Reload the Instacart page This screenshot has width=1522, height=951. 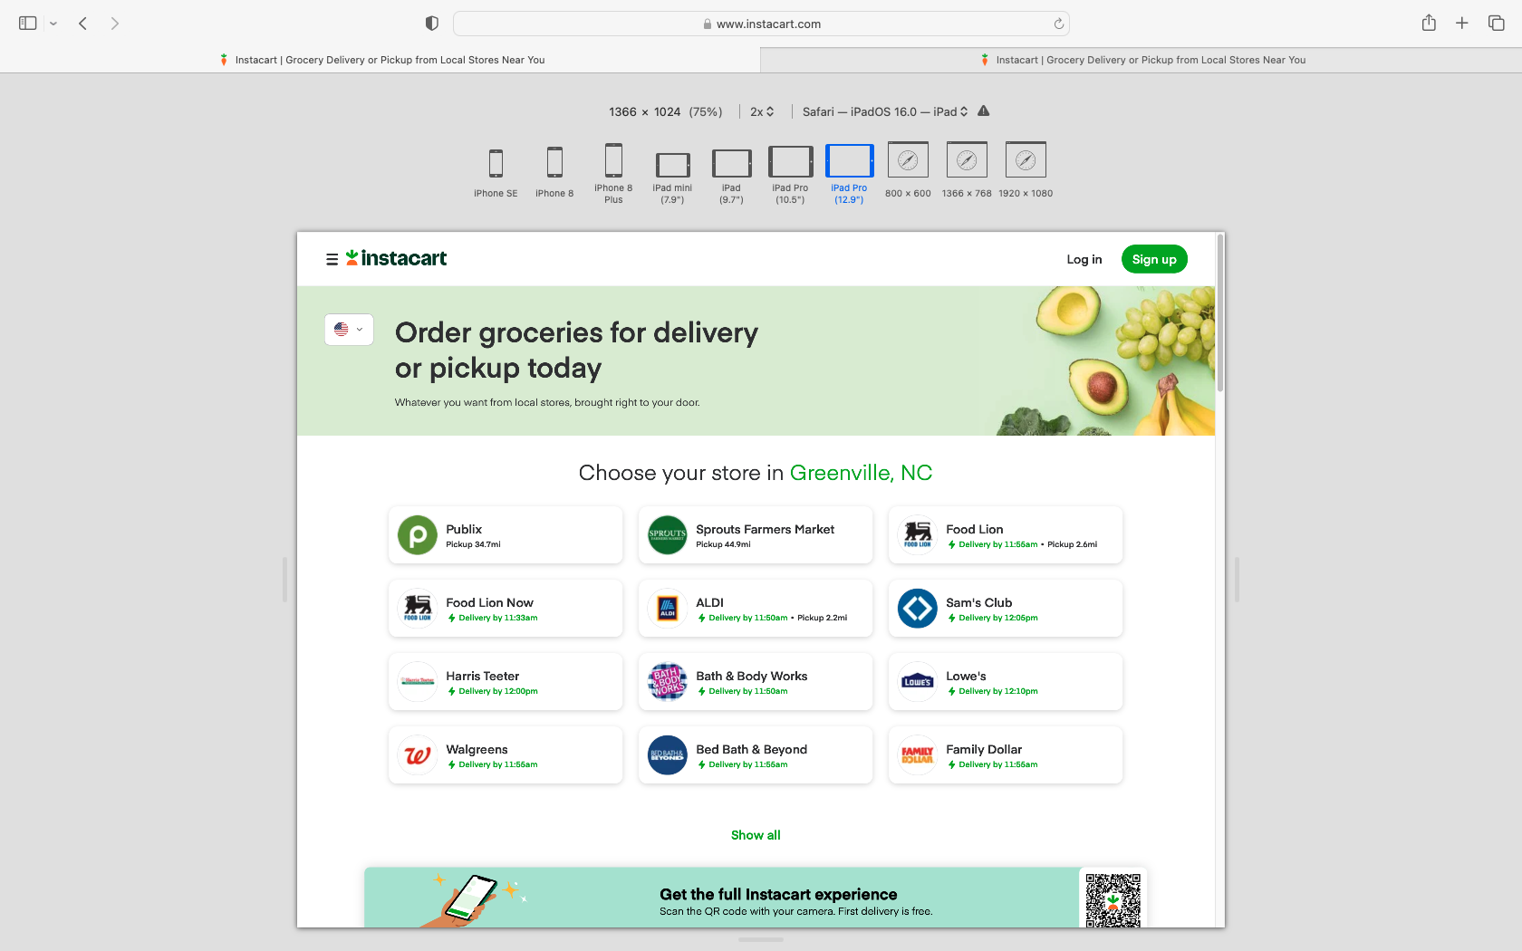pos(1058,24)
